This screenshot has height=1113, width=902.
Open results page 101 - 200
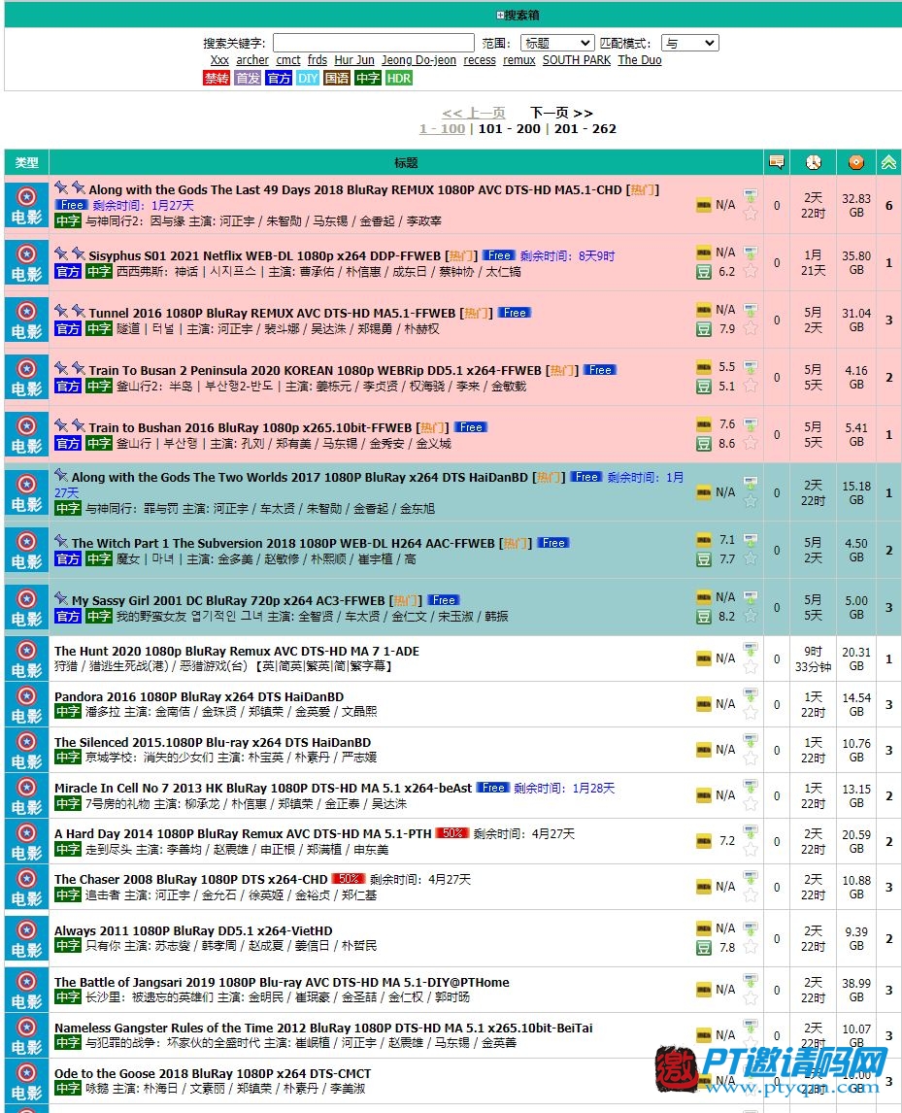tap(509, 128)
